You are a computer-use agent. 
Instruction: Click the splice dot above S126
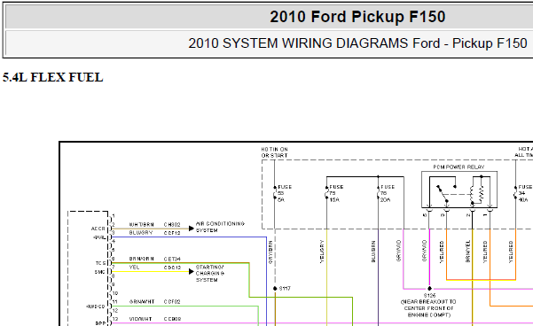pyautogui.click(x=429, y=289)
